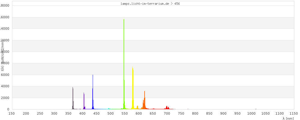Screen dimensions: 300x120
Task: Select the small cyan peak near 495 nm
Action: (109, 109)
